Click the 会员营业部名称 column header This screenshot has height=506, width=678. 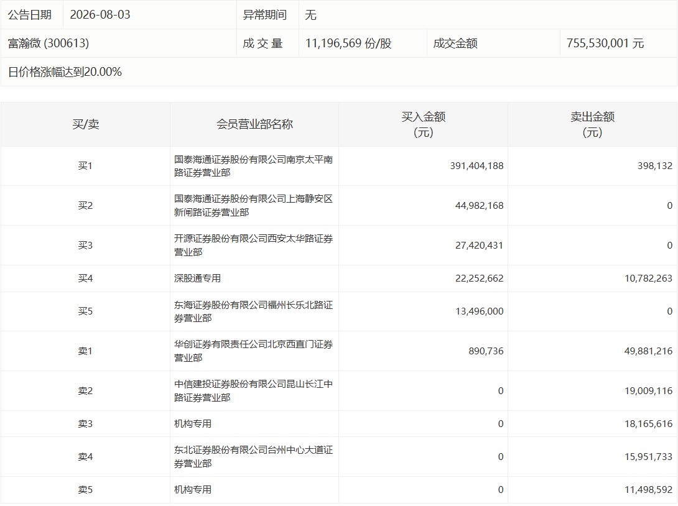click(254, 124)
